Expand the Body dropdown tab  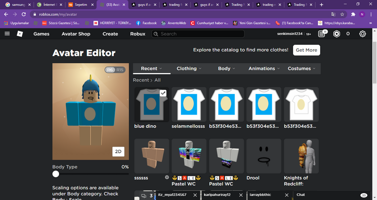pos(227,69)
